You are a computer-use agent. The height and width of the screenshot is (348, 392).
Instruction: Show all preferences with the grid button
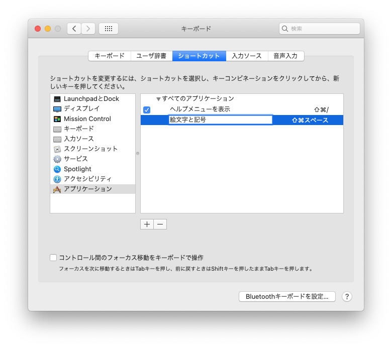[109, 29]
